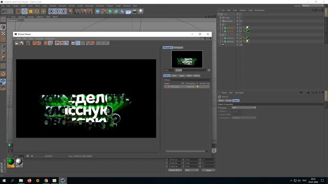Collapse the second Null group expander
The width and height of the screenshot is (328, 184).
pyautogui.click(x=220, y=25)
